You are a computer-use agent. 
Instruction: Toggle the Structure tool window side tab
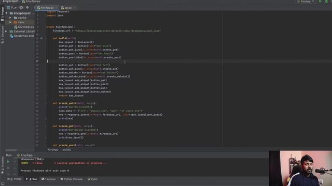[x=2, y=35]
